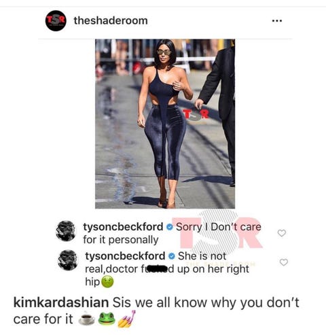Open kimkardashian username link

pyautogui.click(x=61, y=302)
